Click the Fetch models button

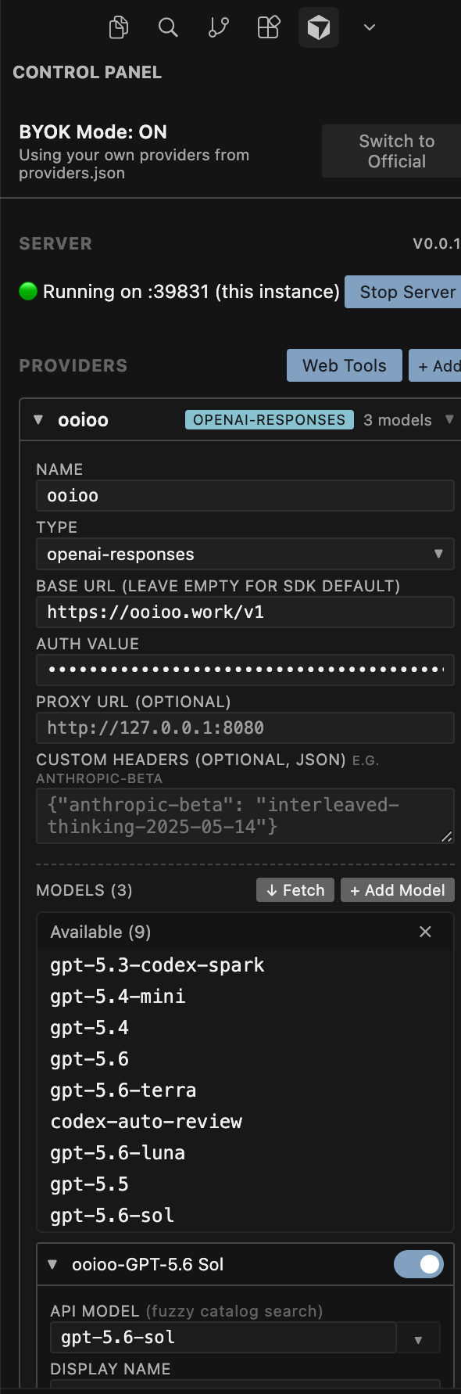[x=295, y=890]
